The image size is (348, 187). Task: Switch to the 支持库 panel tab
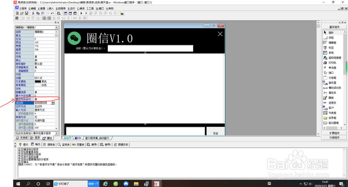point(22,138)
